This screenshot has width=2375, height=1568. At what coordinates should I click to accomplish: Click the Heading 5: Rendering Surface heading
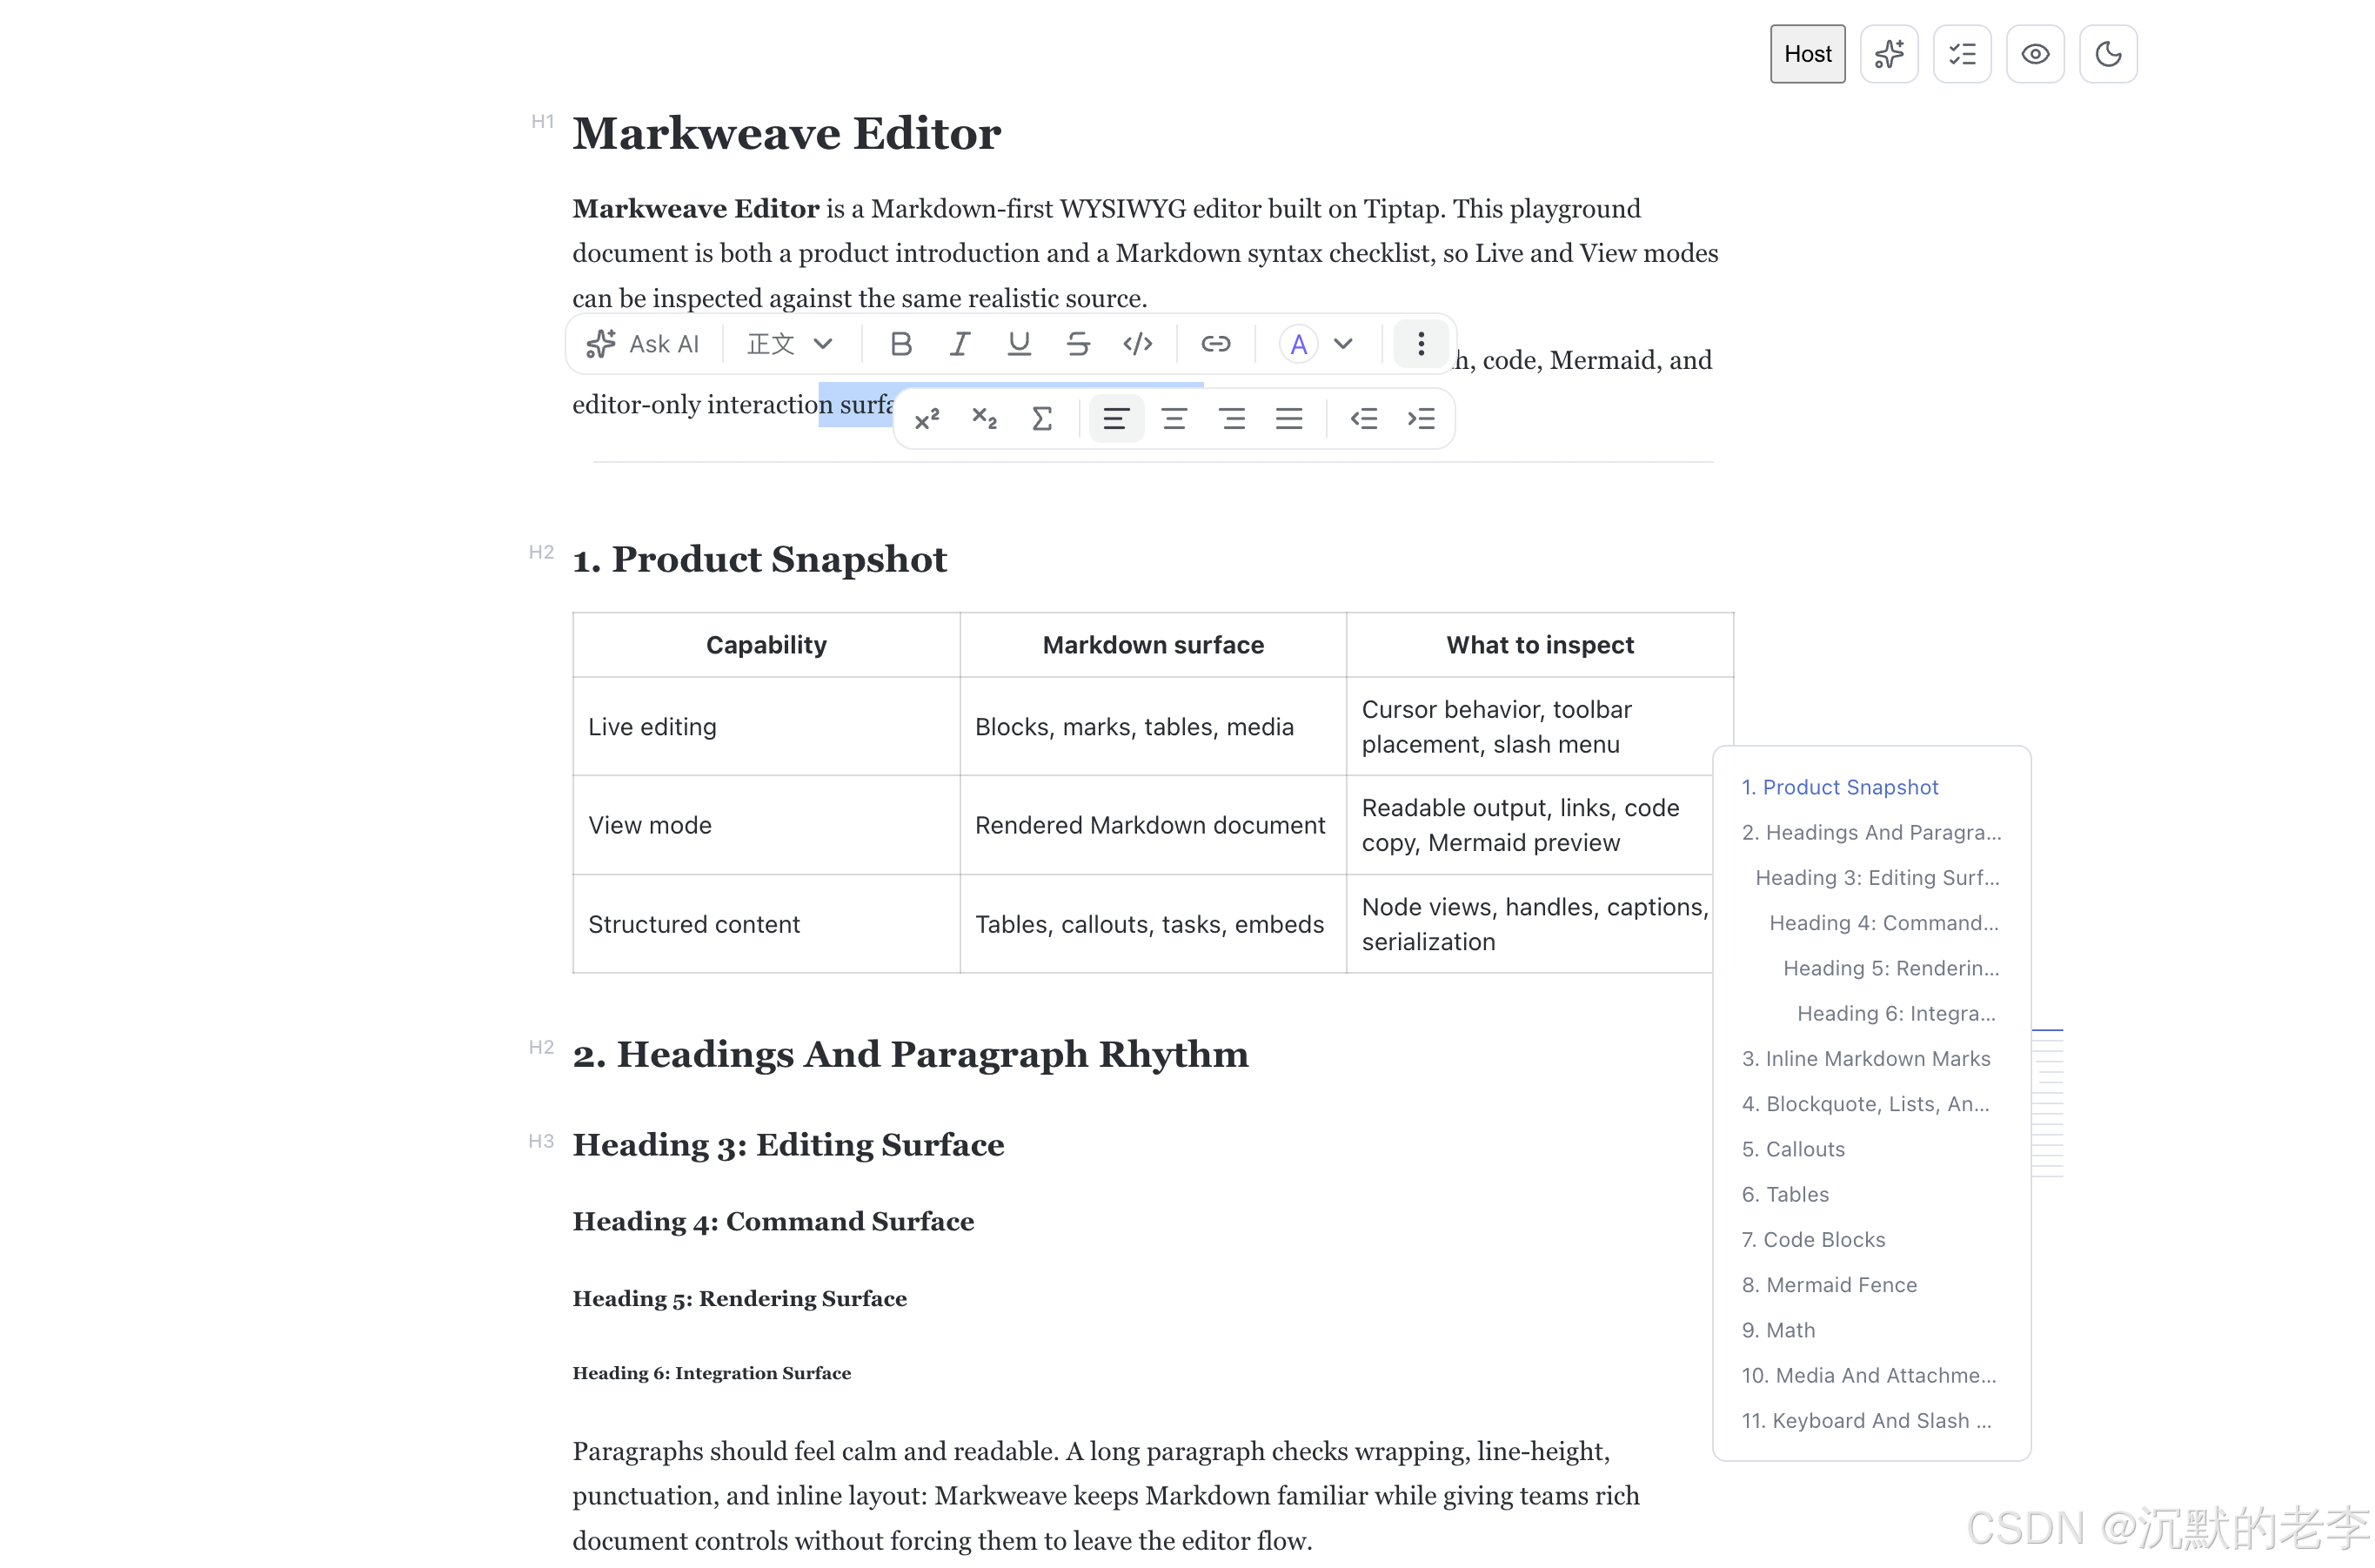(x=739, y=1298)
